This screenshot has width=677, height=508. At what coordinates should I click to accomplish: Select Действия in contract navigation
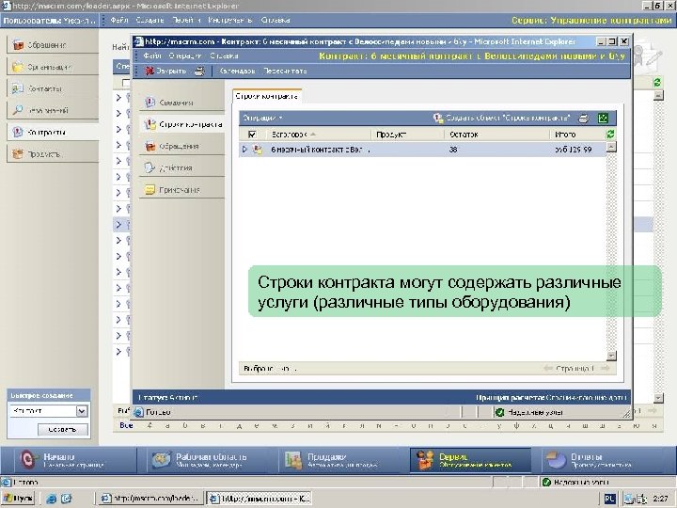181,167
